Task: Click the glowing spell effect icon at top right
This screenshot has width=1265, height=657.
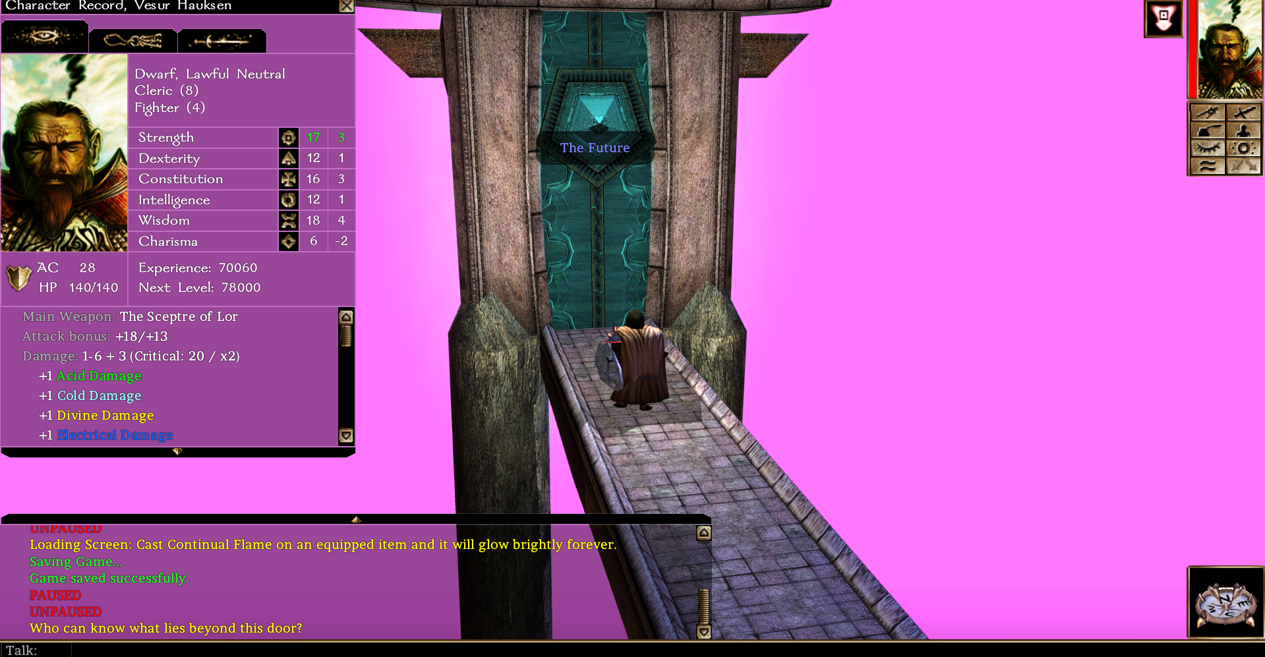Action: tap(1163, 18)
